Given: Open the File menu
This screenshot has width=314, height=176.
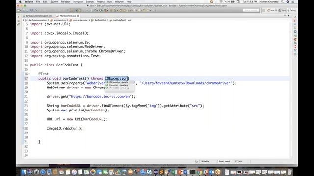Looking at the screenshot, I should coord(38,2).
